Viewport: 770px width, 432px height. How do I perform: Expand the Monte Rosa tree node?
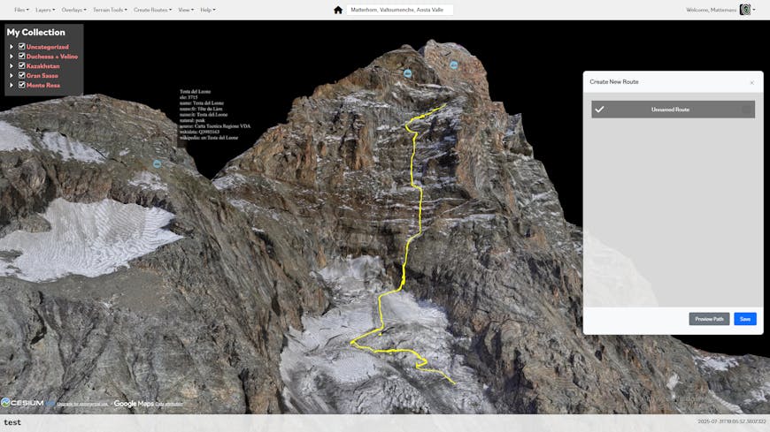click(12, 85)
